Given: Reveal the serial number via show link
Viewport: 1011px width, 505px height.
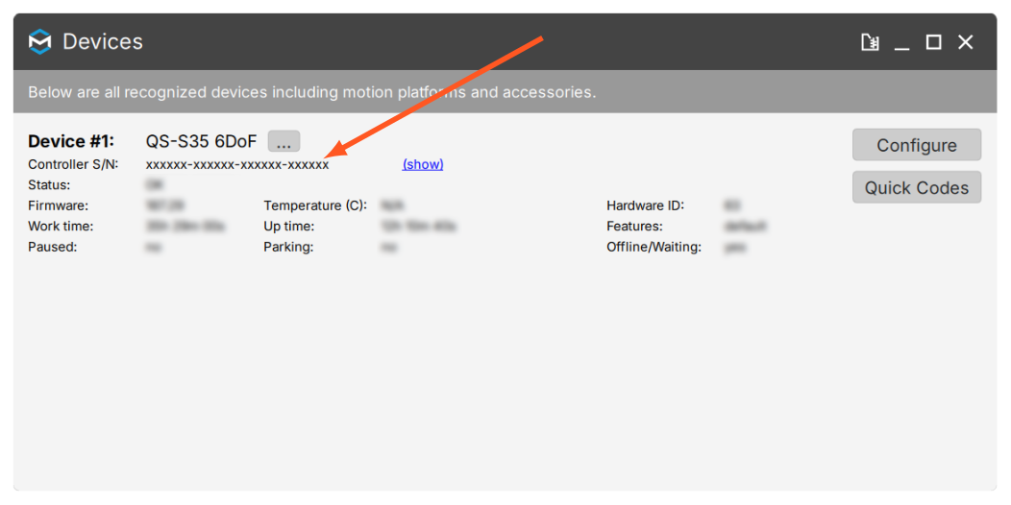Looking at the screenshot, I should pos(423,164).
